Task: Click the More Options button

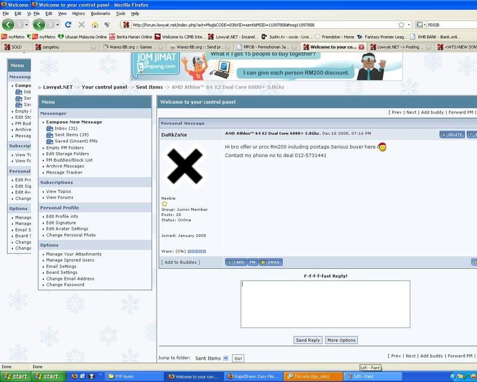Action: pos(341,340)
